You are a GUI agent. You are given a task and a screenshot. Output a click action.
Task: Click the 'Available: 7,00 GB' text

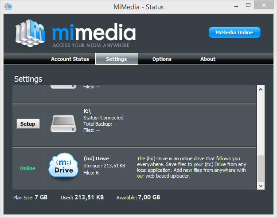[x=138, y=197]
